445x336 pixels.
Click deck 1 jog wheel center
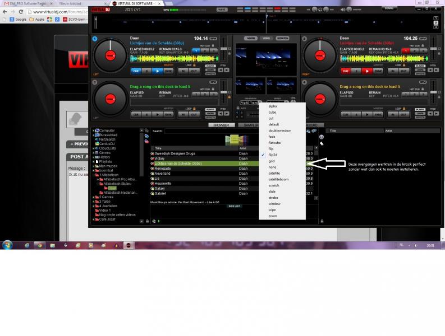click(111, 55)
